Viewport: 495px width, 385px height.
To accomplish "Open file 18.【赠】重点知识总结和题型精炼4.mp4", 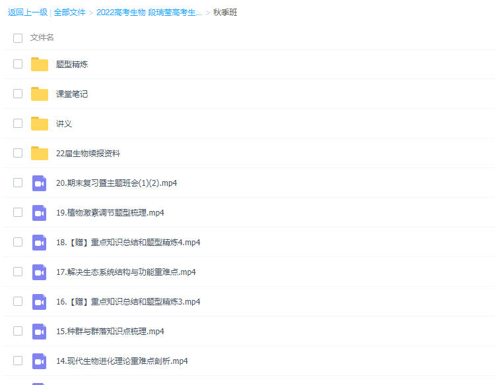I will [128, 243].
